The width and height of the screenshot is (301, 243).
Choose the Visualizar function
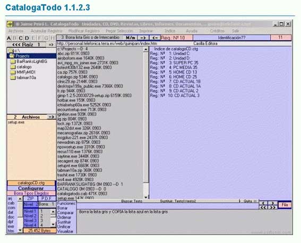[65, 231]
